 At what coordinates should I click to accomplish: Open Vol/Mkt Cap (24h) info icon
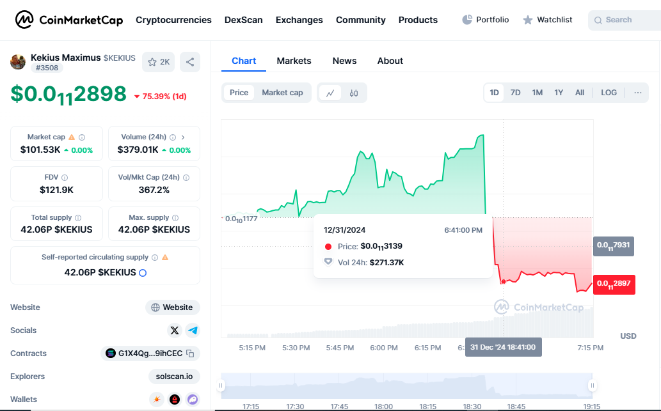186,178
